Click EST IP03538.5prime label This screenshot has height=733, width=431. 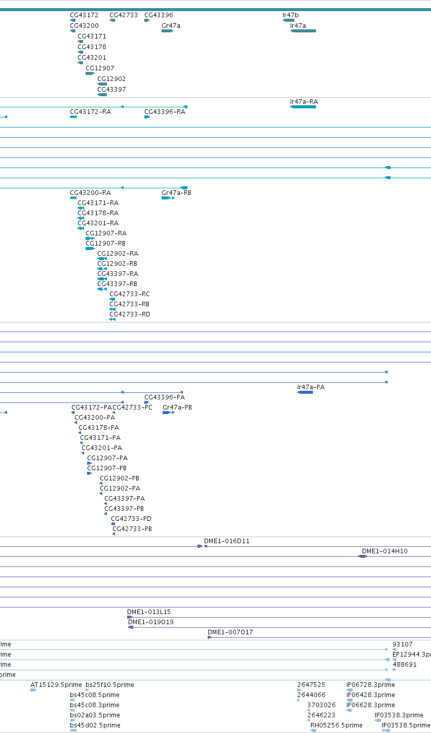point(406,725)
